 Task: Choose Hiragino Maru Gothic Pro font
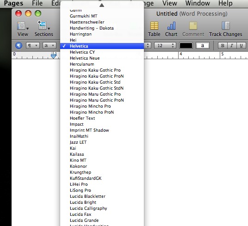click(102, 94)
